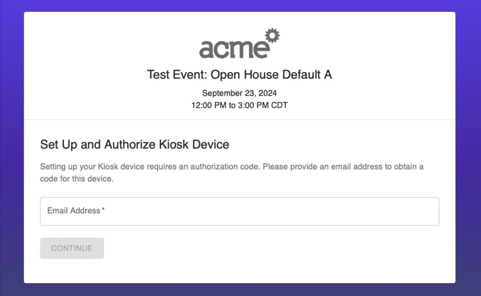Click the purple background outside the card

(12, 144)
